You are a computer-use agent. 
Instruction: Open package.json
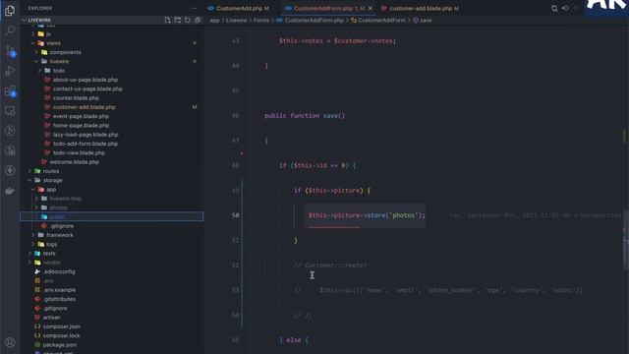click(x=59, y=345)
